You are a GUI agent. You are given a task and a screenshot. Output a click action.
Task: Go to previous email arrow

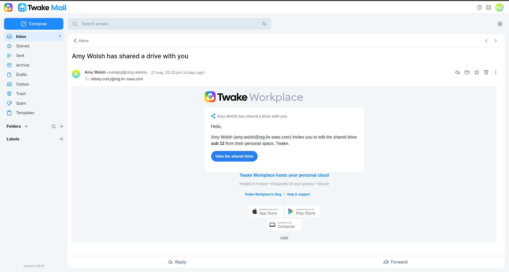486,41
